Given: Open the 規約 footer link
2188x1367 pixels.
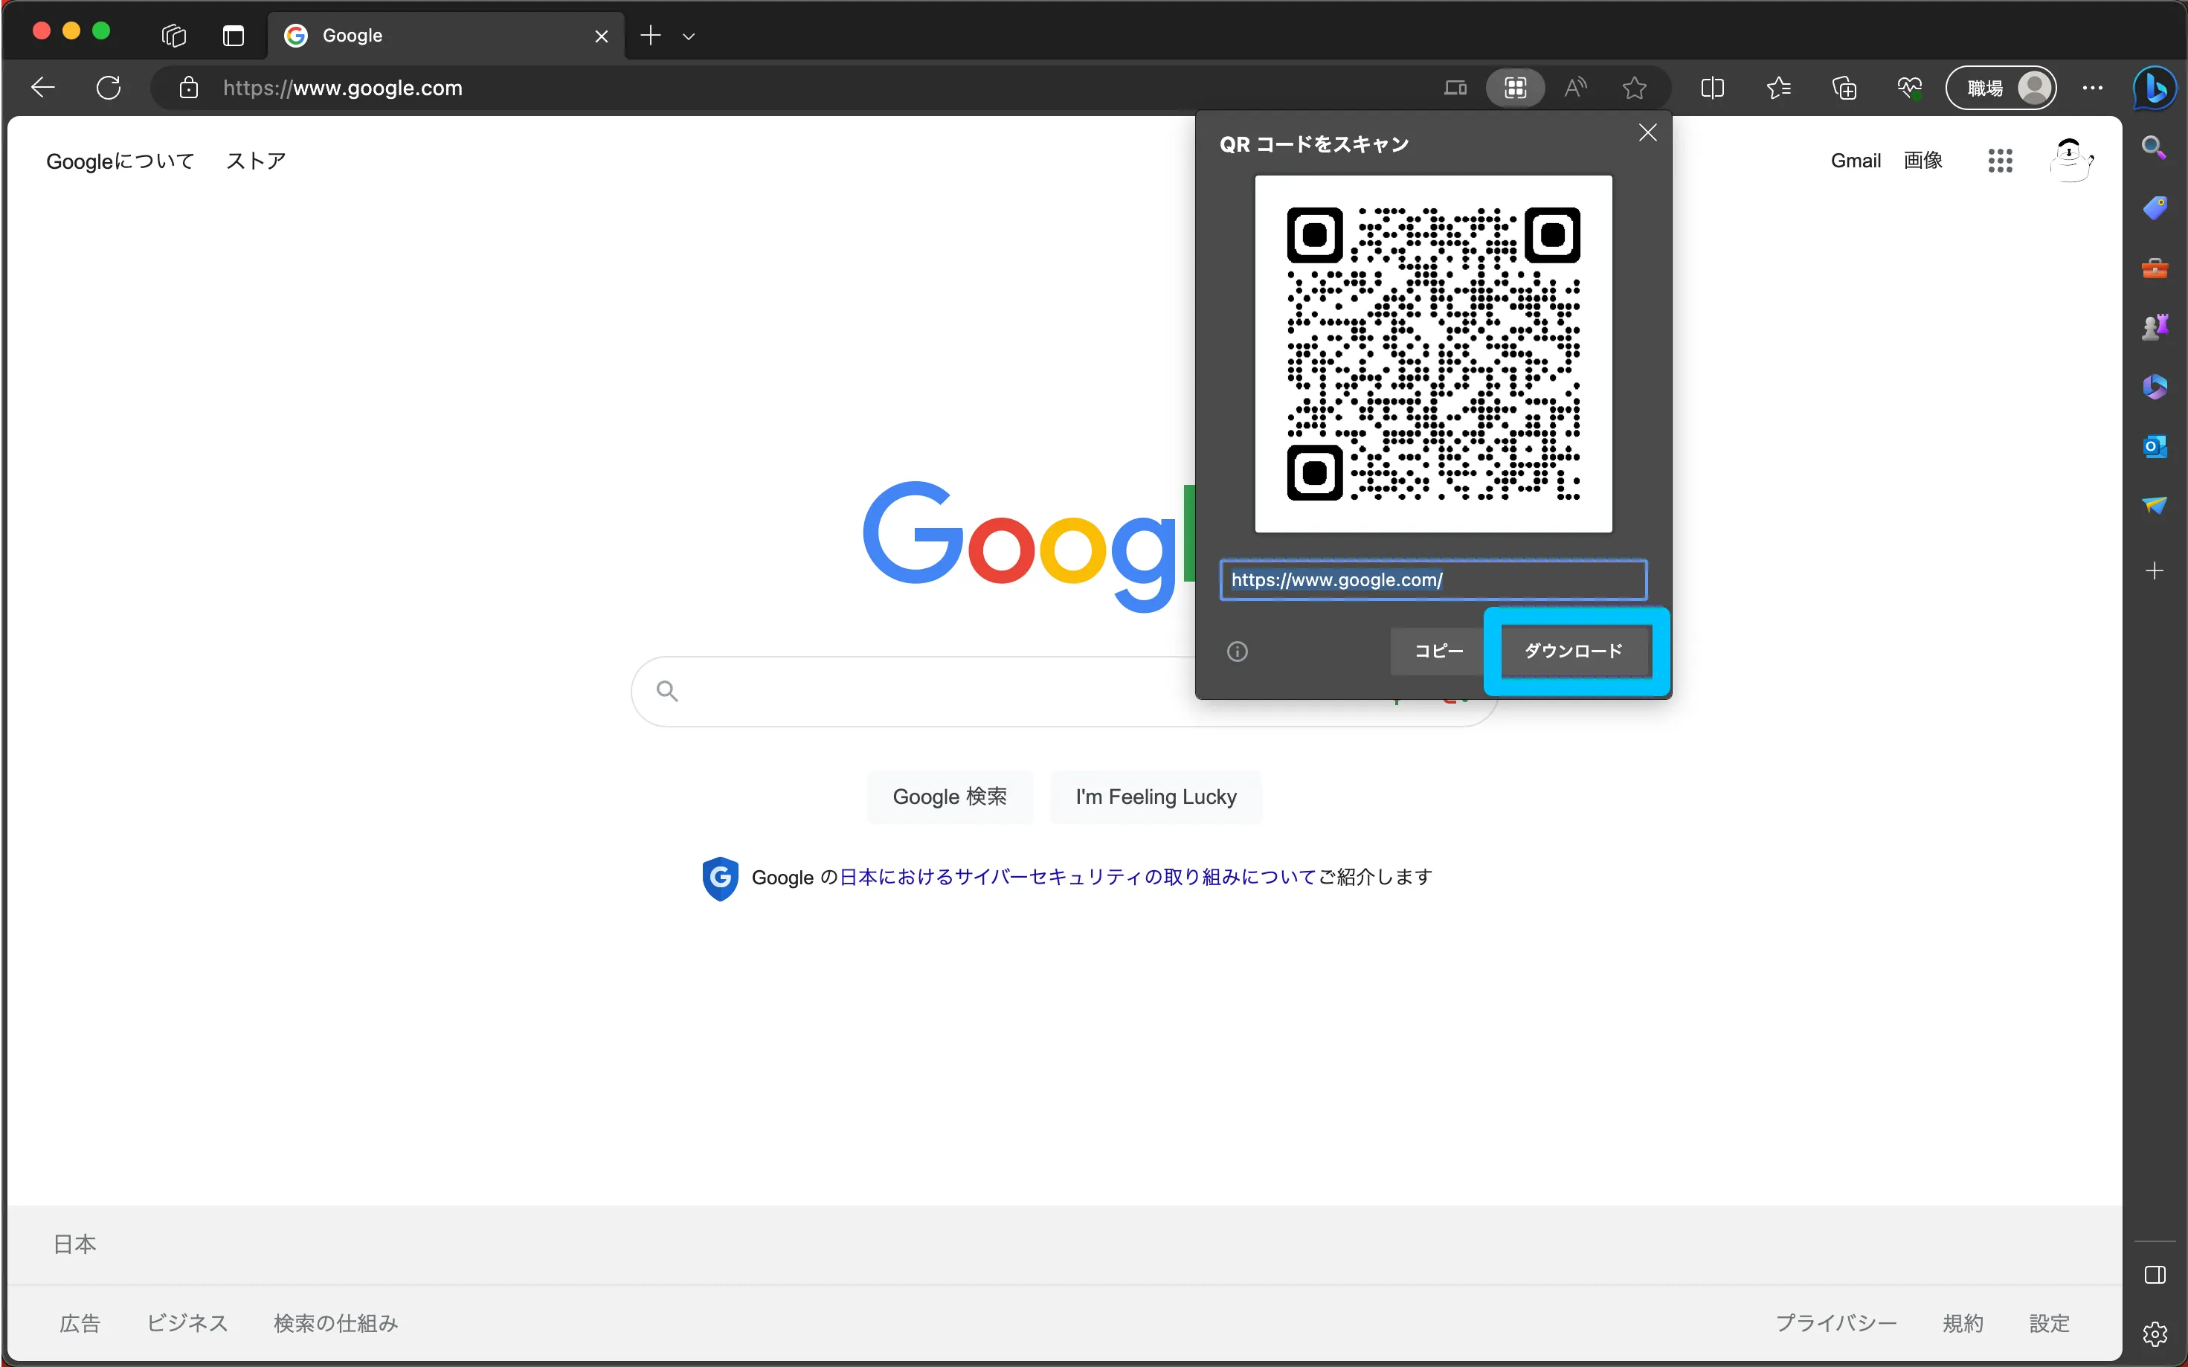Looking at the screenshot, I should [x=1963, y=1324].
